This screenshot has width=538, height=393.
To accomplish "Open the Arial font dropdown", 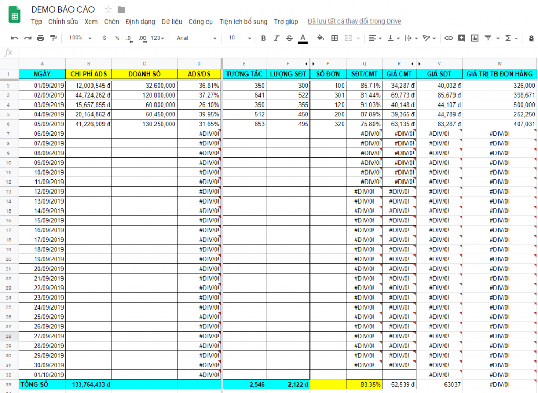I will click(x=196, y=38).
